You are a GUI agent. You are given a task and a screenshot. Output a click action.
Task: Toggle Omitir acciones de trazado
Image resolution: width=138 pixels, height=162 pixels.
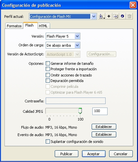[x=48, y=75]
